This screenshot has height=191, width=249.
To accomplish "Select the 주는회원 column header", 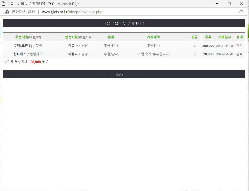I will pyautogui.click(x=28, y=37).
